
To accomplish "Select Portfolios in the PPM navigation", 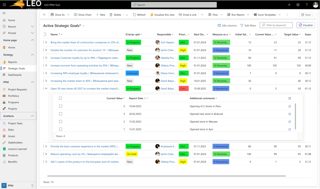I will (x=13, y=96).
